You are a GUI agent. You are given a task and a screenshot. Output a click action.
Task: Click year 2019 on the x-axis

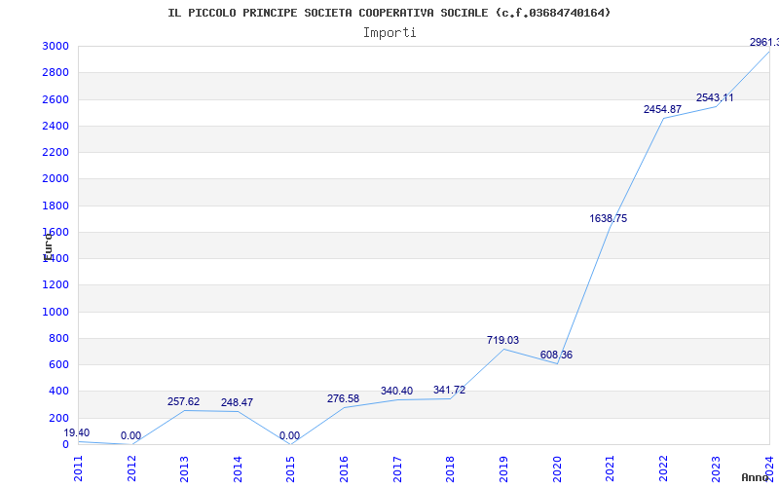tap(503, 467)
